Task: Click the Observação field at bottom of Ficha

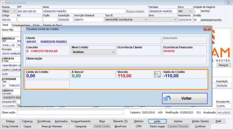Action: 70,113
